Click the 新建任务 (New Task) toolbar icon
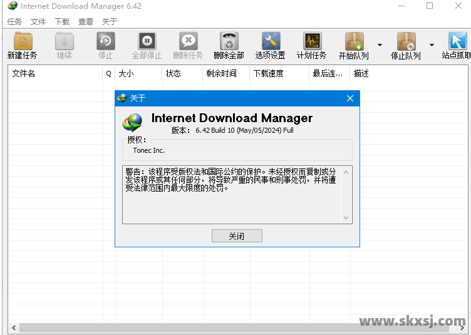 [x=23, y=42]
